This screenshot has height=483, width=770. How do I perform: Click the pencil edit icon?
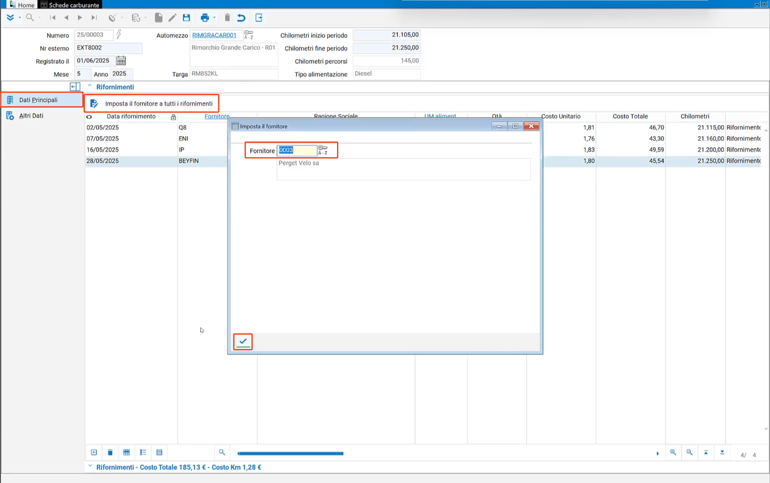point(172,18)
